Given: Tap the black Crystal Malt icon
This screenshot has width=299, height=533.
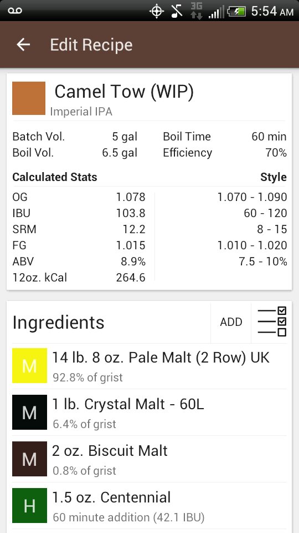Looking at the screenshot, I should point(29,412).
